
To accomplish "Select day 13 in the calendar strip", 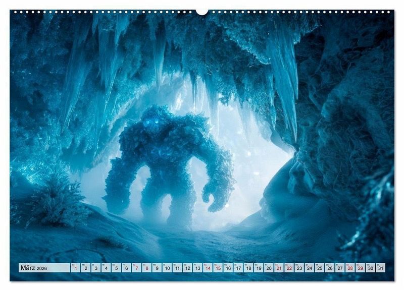I will click(x=197, y=268).
